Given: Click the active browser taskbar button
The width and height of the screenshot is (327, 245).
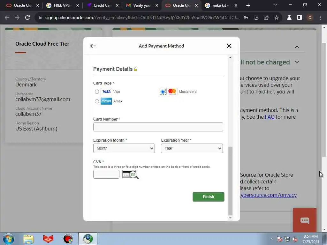Looking at the screenshot, I should point(88,239).
